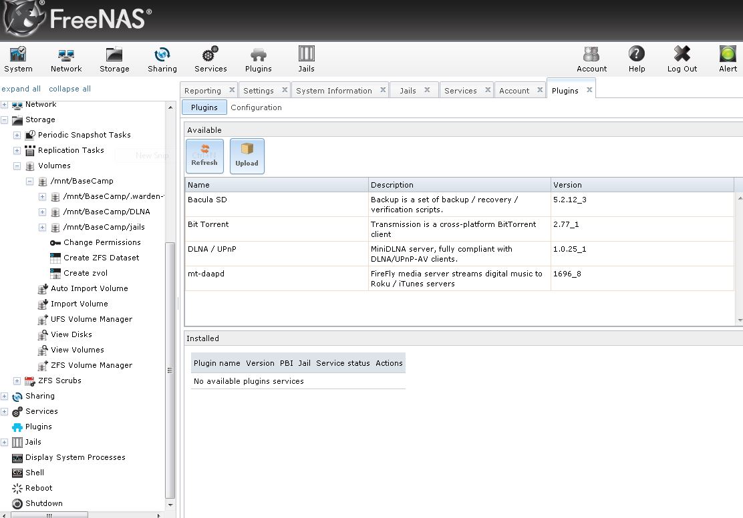Open View Disks tree item
The height and width of the screenshot is (518, 743).
(71, 334)
